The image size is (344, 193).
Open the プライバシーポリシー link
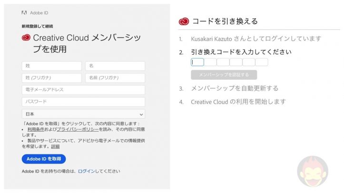point(78,129)
